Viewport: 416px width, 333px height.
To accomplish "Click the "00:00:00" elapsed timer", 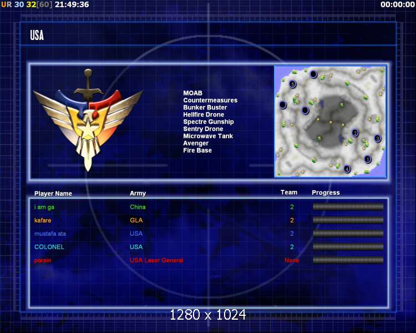I will click(398, 4).
